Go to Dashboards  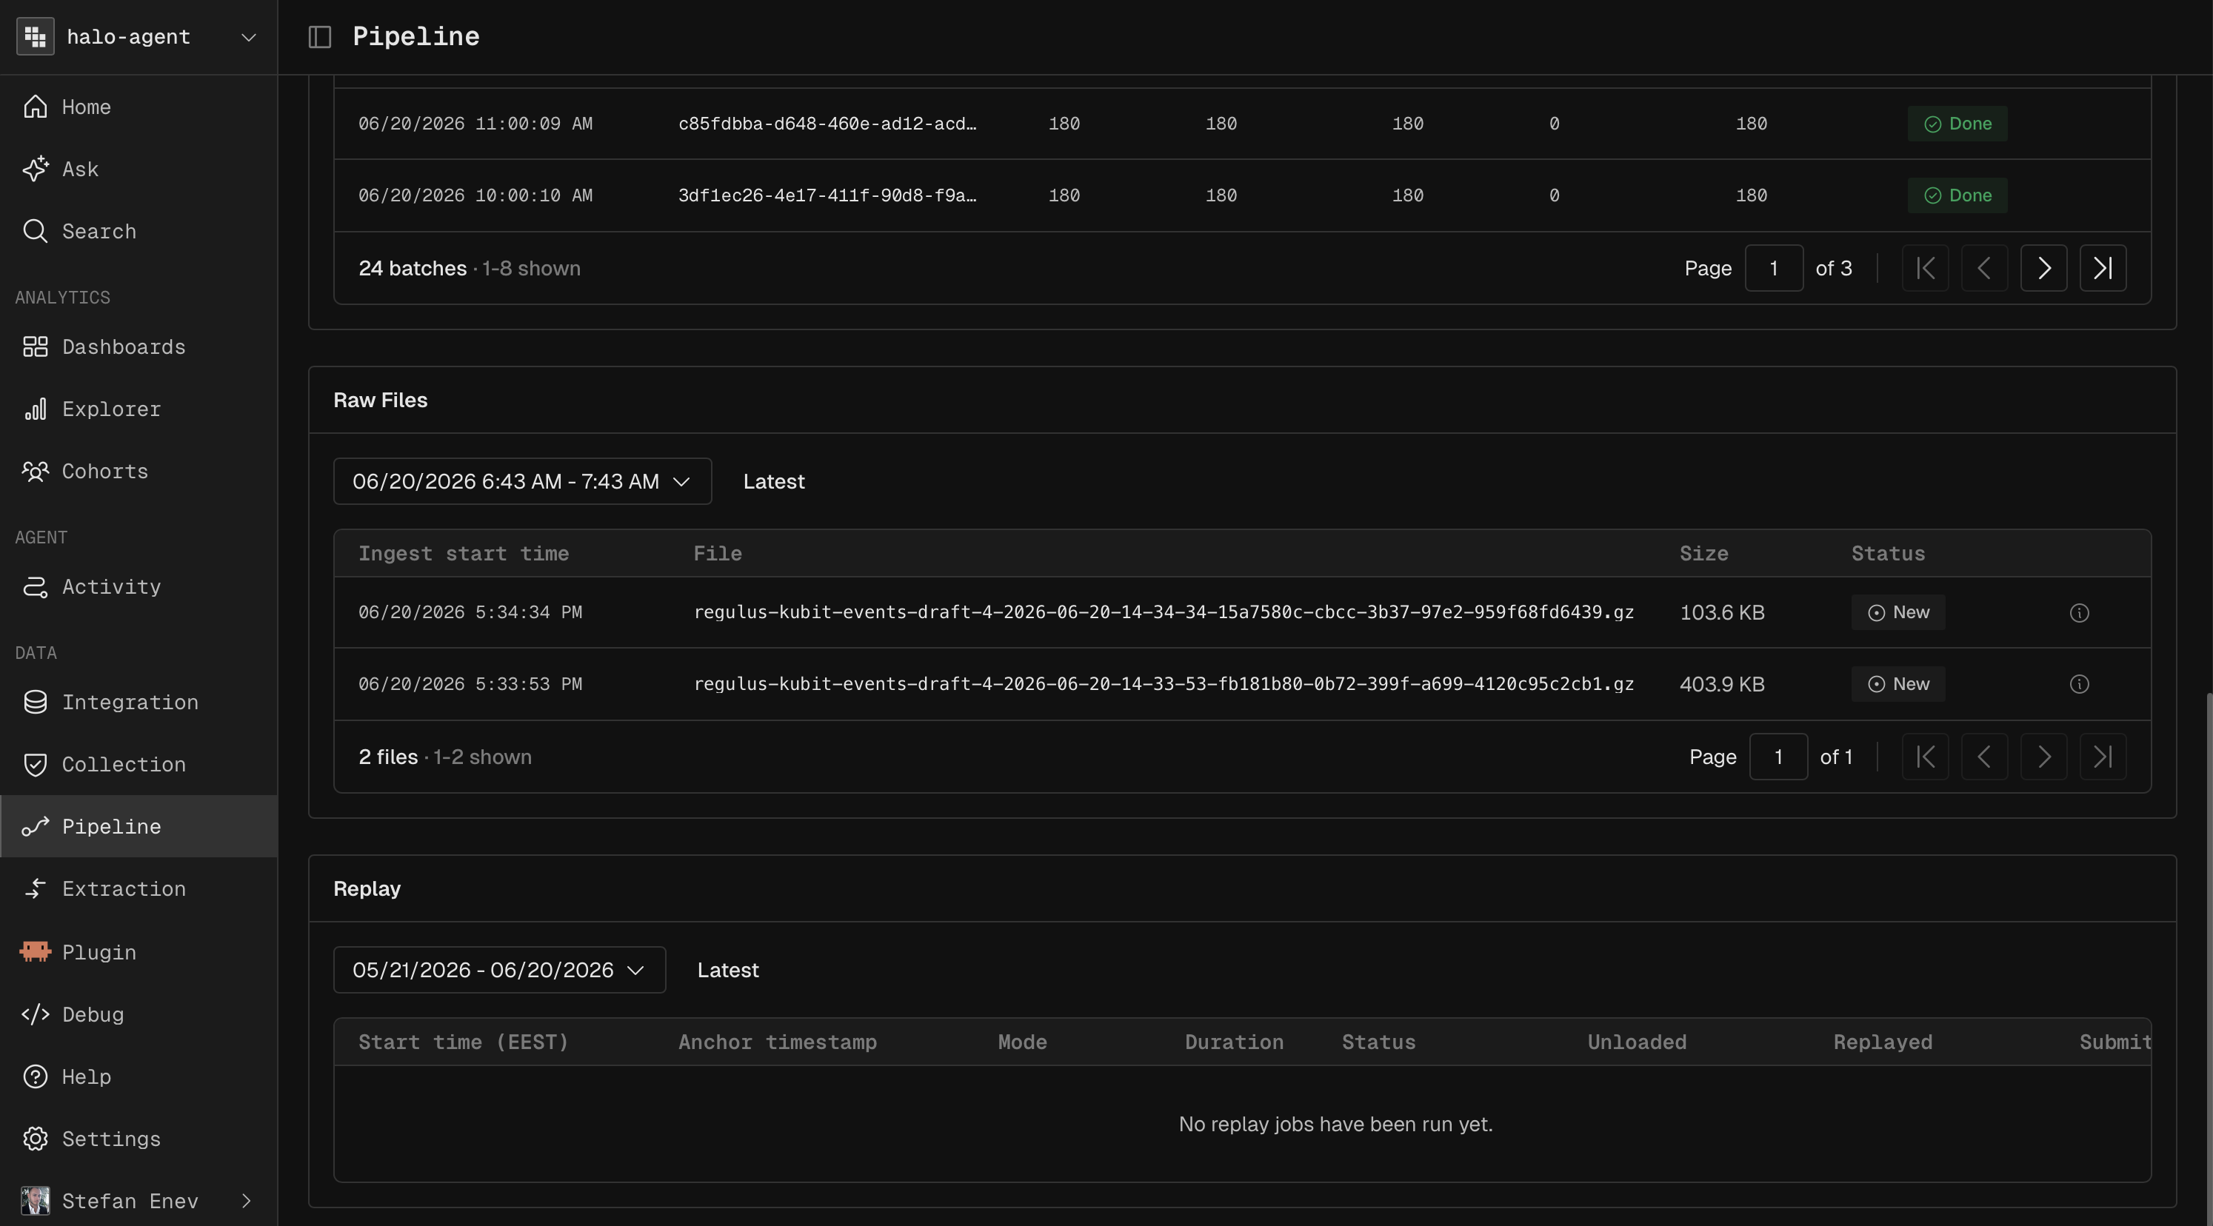[139, 347]
